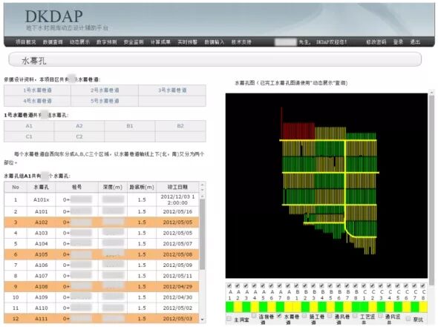Go to the 技术支持 menu item
Viewport: 438px width, 327px height.
click(241, 42)
